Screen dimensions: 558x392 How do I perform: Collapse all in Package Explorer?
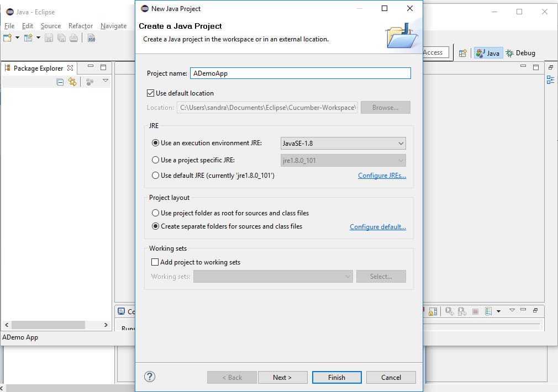pos(60,82)
